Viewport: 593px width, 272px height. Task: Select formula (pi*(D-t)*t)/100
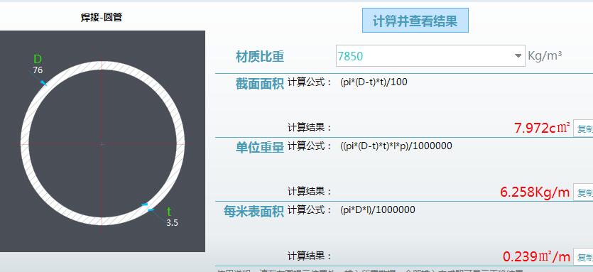point(374,82)
